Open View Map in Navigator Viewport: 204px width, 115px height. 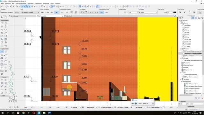tap(196, 18)
